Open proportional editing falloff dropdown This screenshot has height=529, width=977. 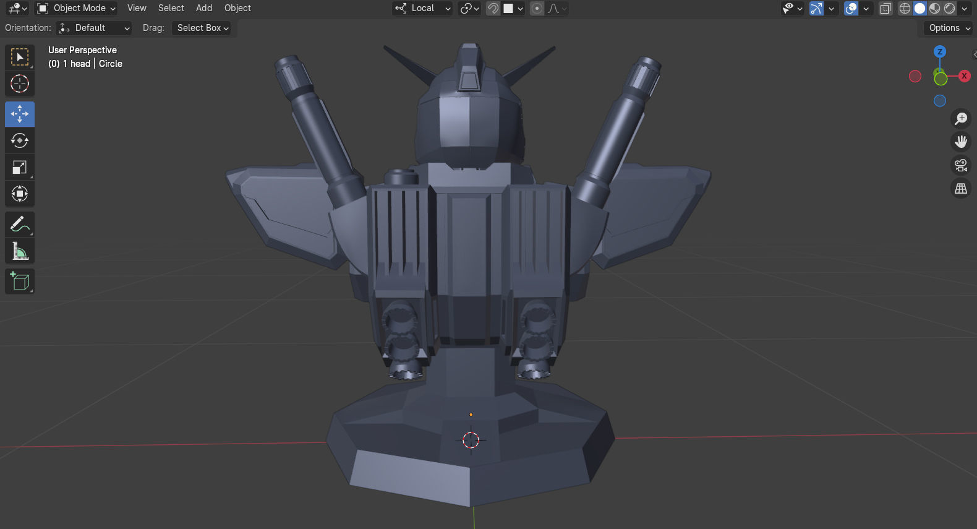tap(557, 8)
